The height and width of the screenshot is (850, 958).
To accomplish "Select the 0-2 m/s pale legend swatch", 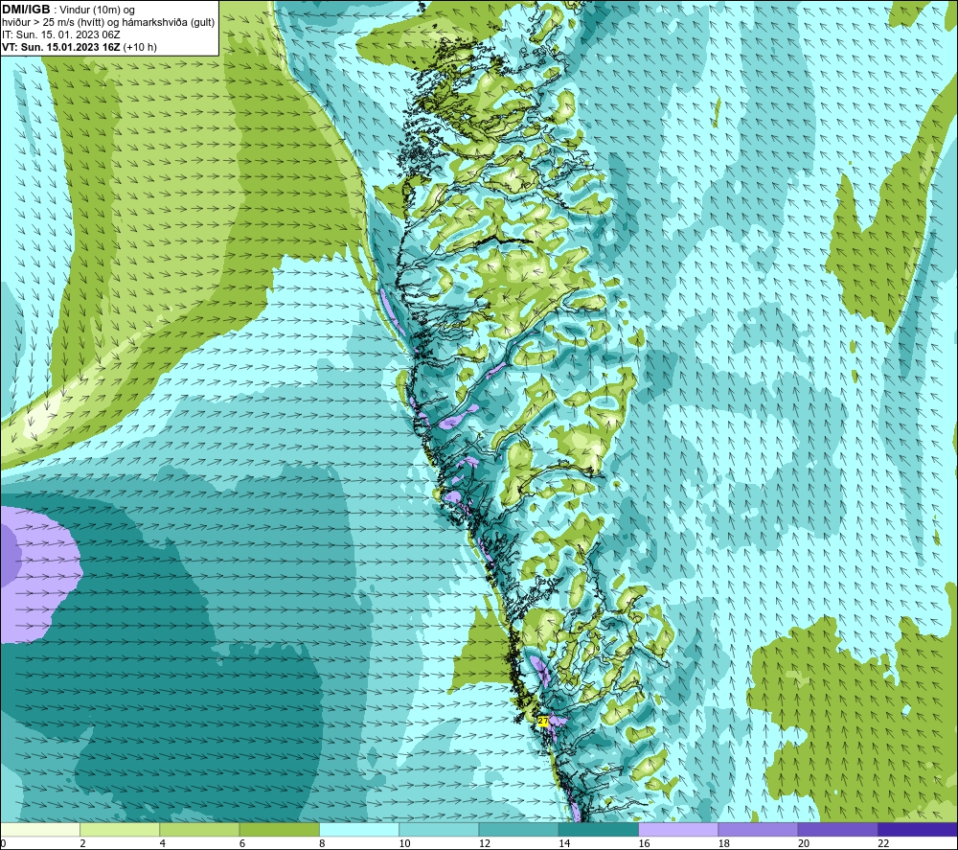I will point(40,830).
